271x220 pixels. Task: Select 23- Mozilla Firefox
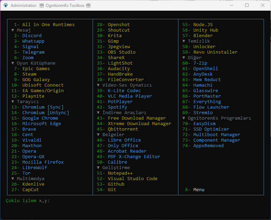pos(38,162)
